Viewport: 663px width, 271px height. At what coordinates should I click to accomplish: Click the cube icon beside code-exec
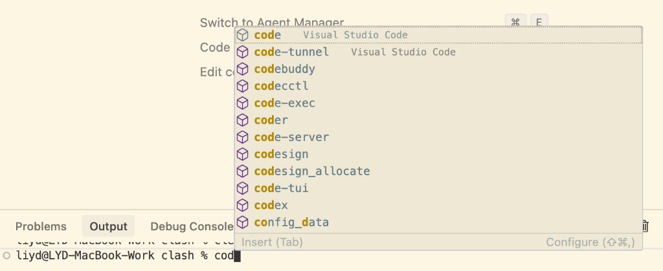243,103
